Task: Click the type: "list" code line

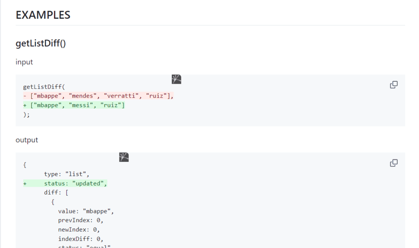Action: (x=67, y=174)
